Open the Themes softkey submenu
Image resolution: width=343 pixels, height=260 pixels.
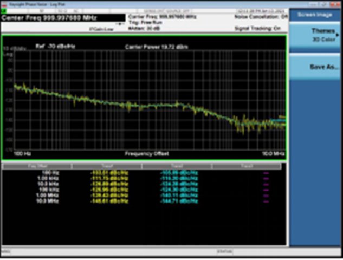pyautogui.click(x=316, y=35)
